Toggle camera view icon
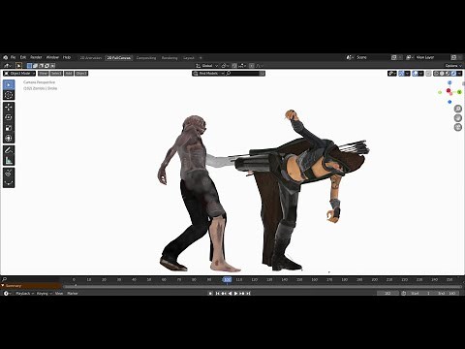The width and height of the screenshot is (465, 349). (x=458, y=127)
